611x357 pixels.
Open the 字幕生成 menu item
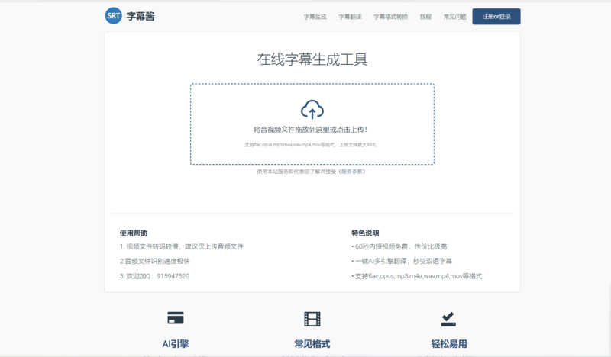click(315, 17)
